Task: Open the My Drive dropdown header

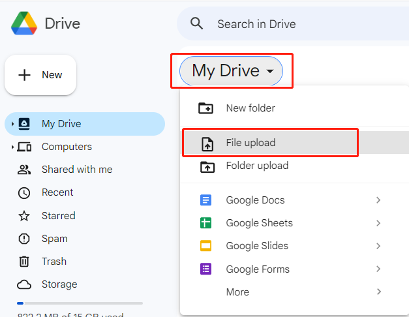Action: tap(231, 70)
